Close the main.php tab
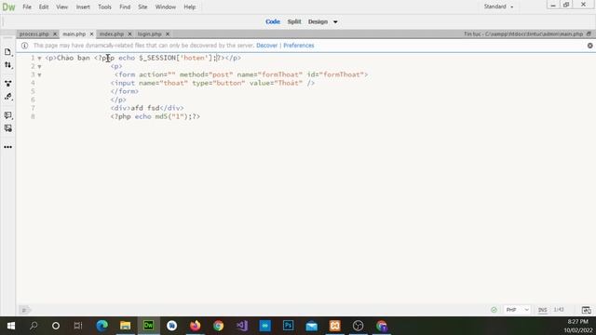The image size is (596, 335). point(91,34)
